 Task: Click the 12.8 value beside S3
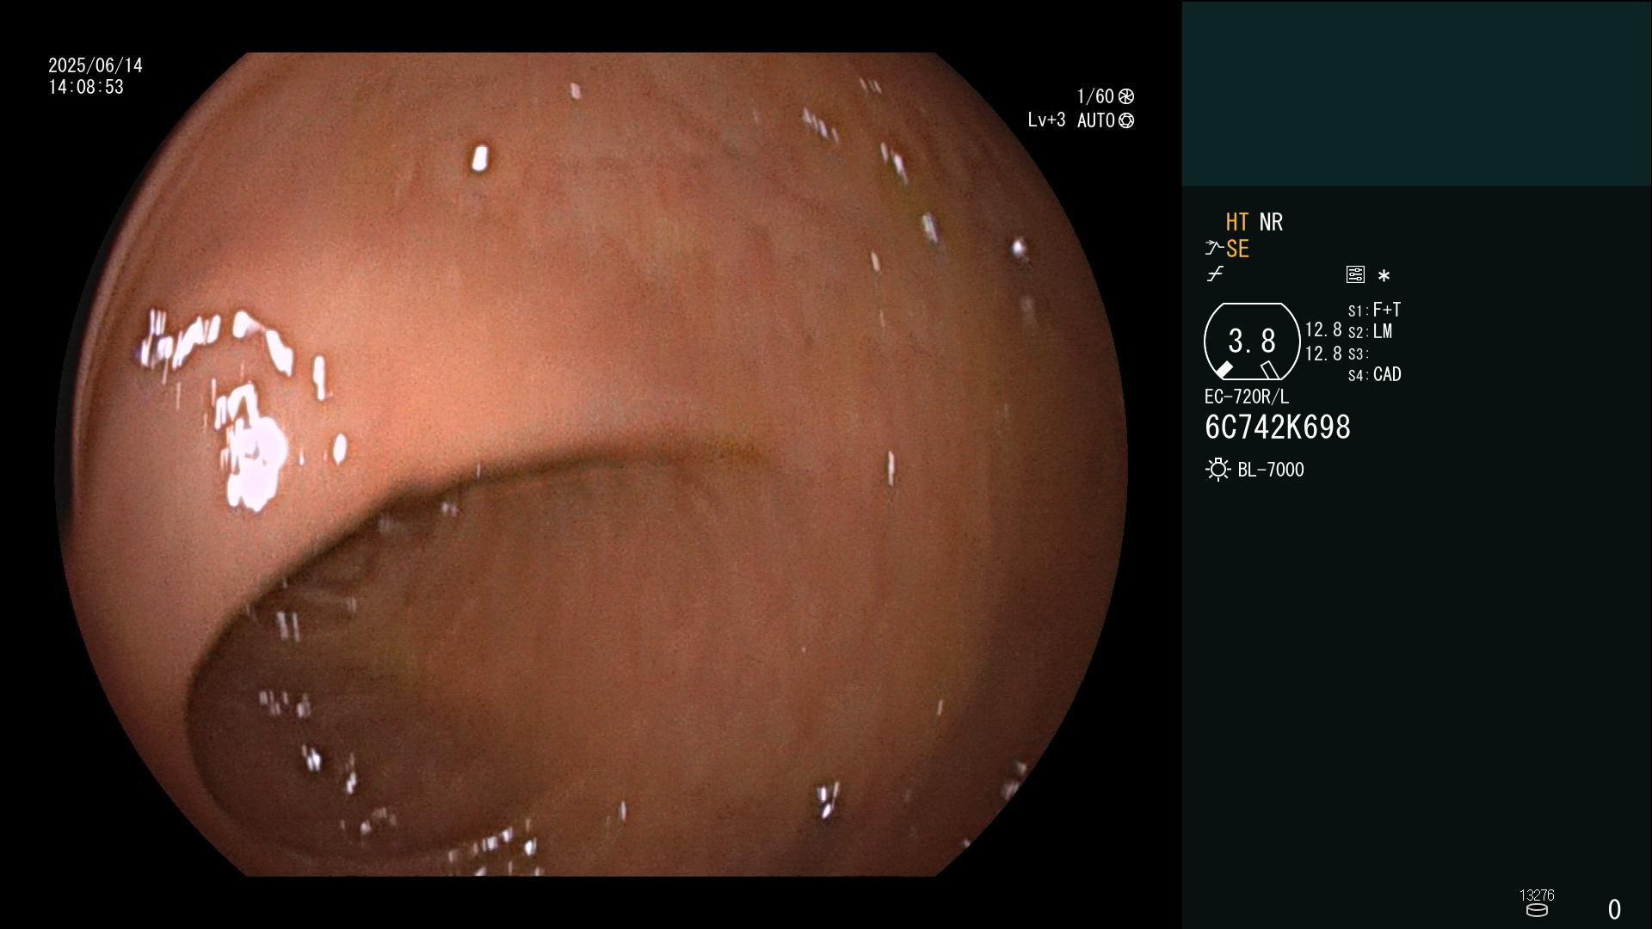tap(1323, 354)
